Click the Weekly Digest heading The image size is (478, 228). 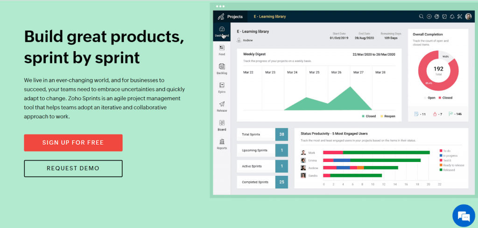click(x=254, y=54)
